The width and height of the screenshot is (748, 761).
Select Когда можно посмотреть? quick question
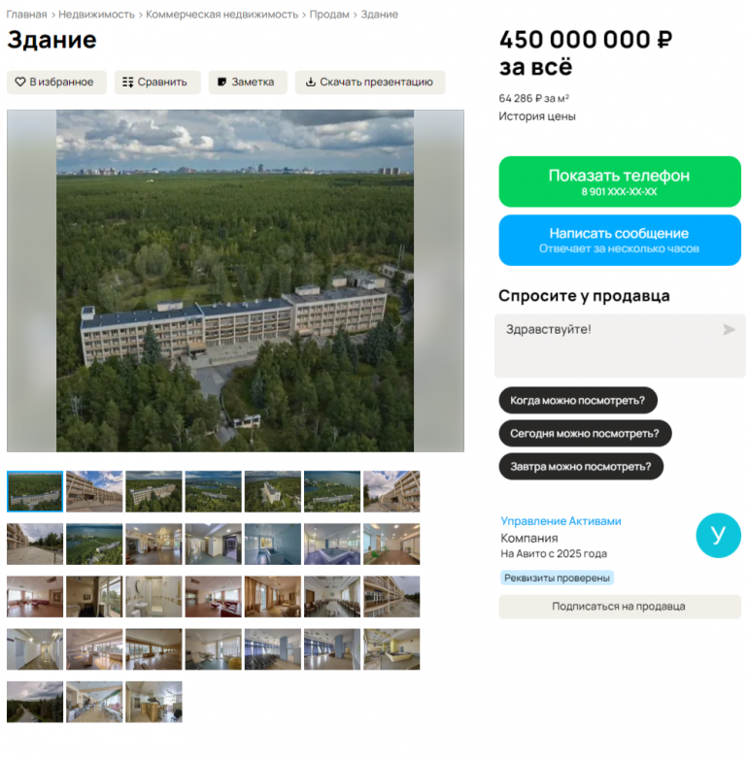click(578, 400)
